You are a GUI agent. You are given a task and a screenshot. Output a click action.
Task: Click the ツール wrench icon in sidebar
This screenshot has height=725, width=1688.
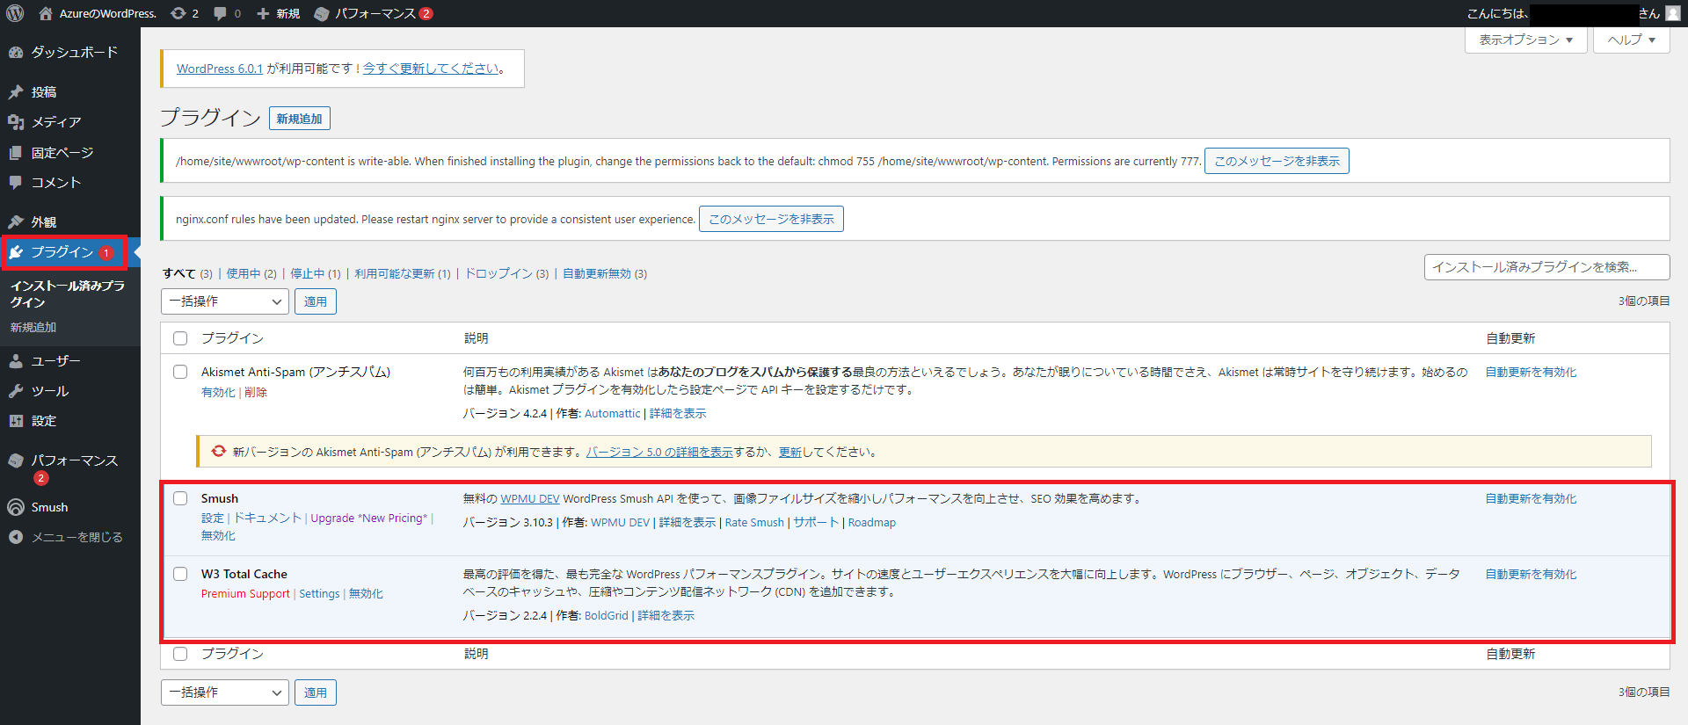16,390
